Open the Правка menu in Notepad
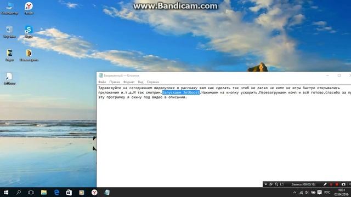This screenshot has width=351, height=197. [x=115, y=82]
